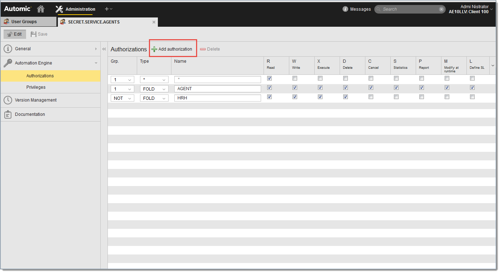The image size is (500, 273).
Task: Clear the search box with X icon
Action: click(x=441, y=9)
